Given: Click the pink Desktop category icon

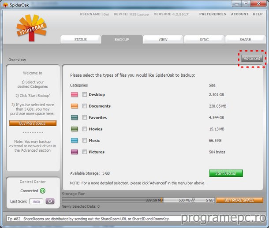Looking at the screenshot, I should pyautogui.click(x=74, y=94).
